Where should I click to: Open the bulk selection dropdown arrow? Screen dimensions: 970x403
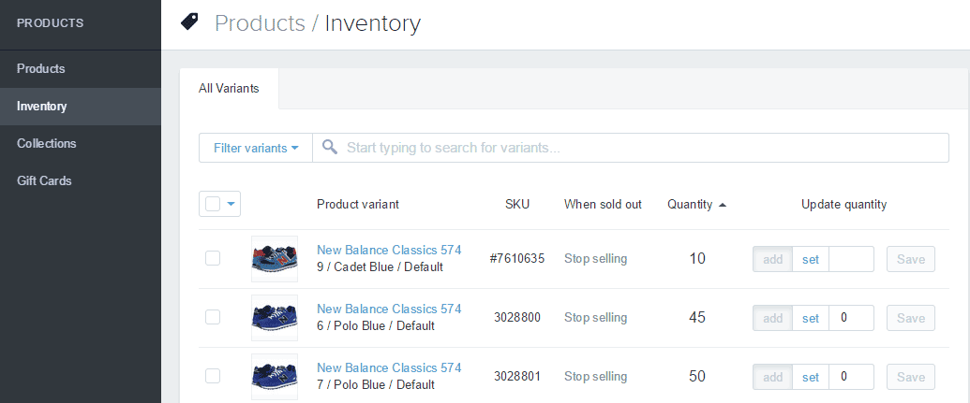(231, 204)
